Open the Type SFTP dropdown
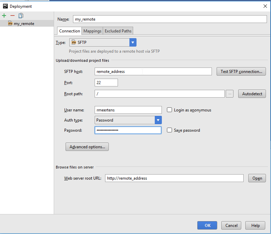Image resolution: width=271 pixels, height=234 pixels. tap(133, 43)
